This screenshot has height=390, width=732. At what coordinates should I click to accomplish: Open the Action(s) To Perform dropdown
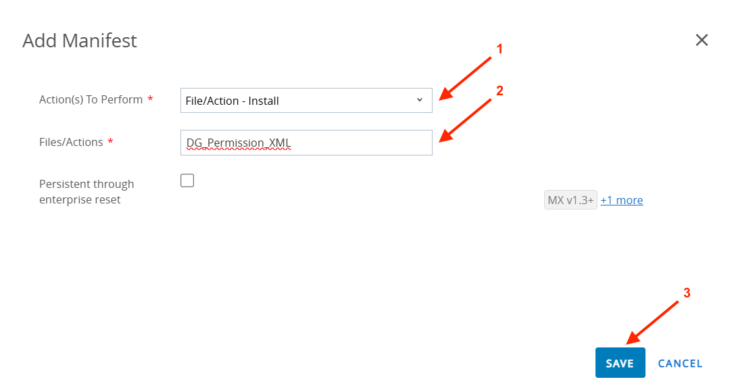tap(306, 101)
